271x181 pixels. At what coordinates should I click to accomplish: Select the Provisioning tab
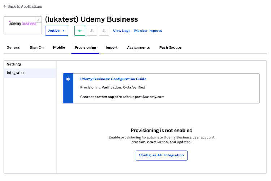click(x=85, y=48)
